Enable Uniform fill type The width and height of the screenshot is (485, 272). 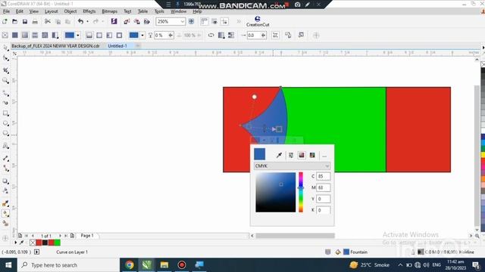[x=15, y=36]
